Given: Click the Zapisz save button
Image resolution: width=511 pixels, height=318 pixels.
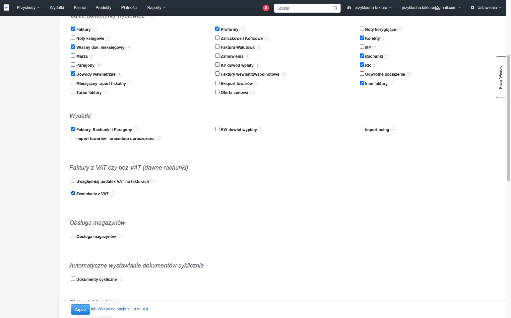Looking at the screenshot, I should click(x=81, y=309).
